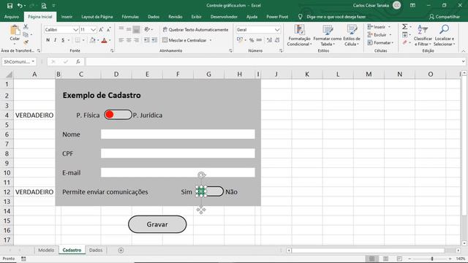Open the Desenvolvedor ribbon tab
Image resolution: width=468 pixels, height=263 pixels.
coord(224,17)
